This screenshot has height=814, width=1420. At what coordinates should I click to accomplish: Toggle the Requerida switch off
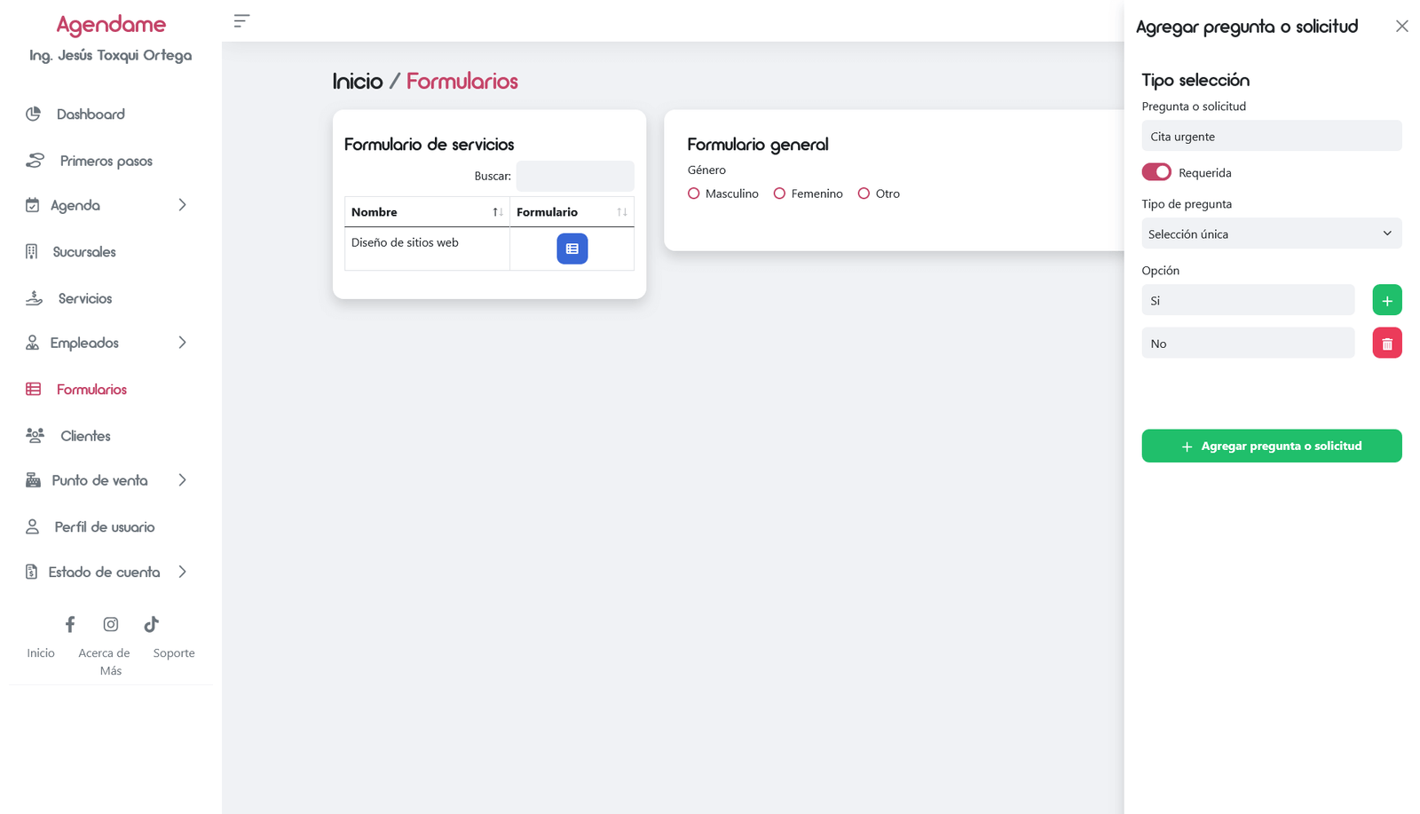[x=1156, y=172]
